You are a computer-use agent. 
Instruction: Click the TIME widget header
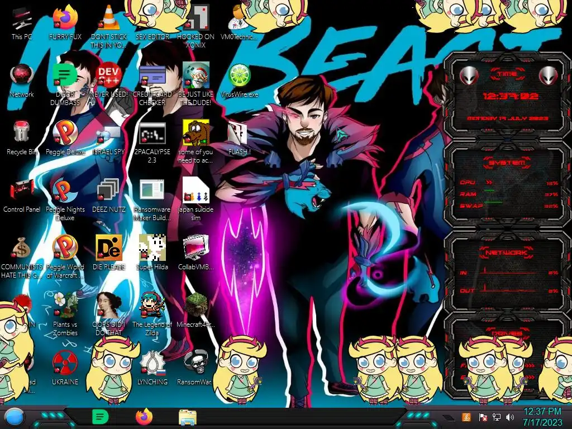point(507,74)
